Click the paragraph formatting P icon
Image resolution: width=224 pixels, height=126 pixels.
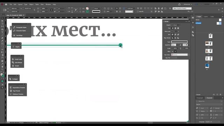pyautogui.click(x=76, y=10)
